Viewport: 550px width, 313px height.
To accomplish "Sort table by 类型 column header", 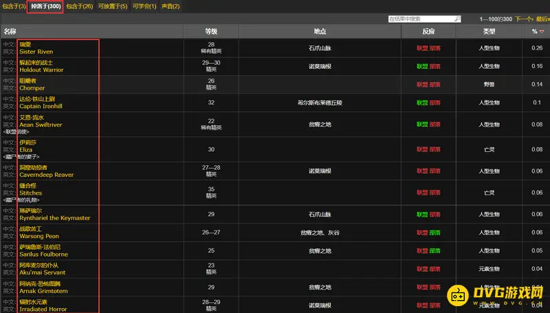I will click(x=489, y=31).
